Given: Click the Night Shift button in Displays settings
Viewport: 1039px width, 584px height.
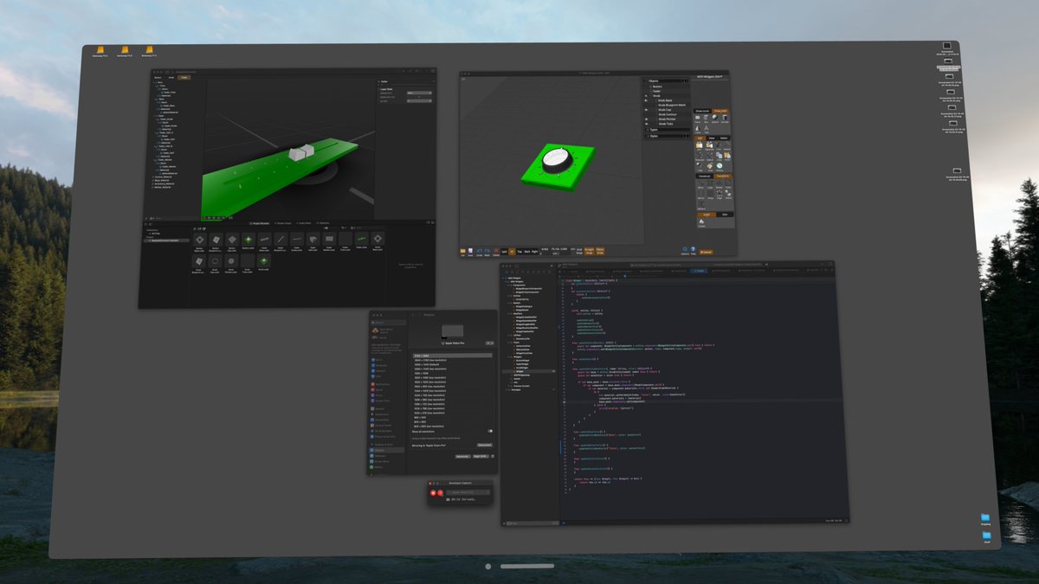Looking at the screenshot, I should pos(481,456).
